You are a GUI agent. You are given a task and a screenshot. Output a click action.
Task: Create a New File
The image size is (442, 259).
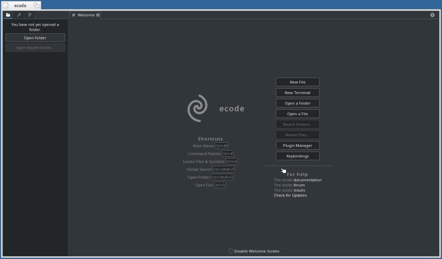click(x=298, y=82)
